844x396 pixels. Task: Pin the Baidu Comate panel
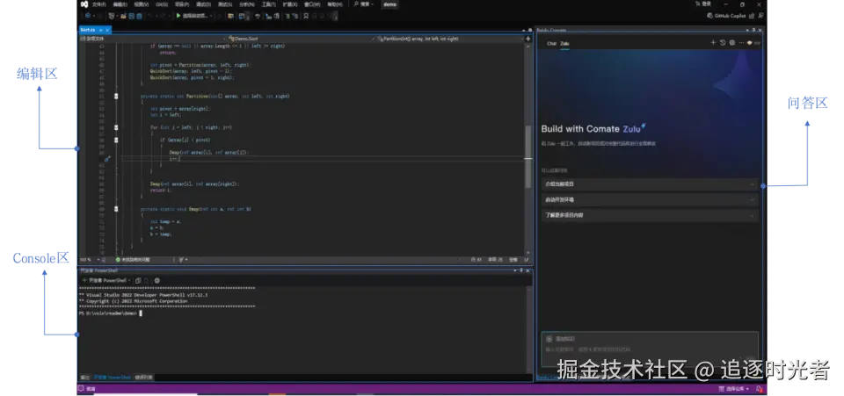pos(753,30)
